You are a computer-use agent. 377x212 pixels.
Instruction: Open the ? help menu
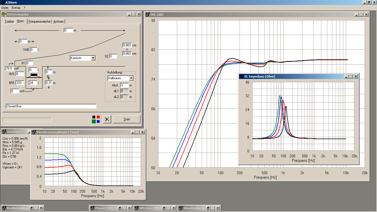(x=24, y=8)
